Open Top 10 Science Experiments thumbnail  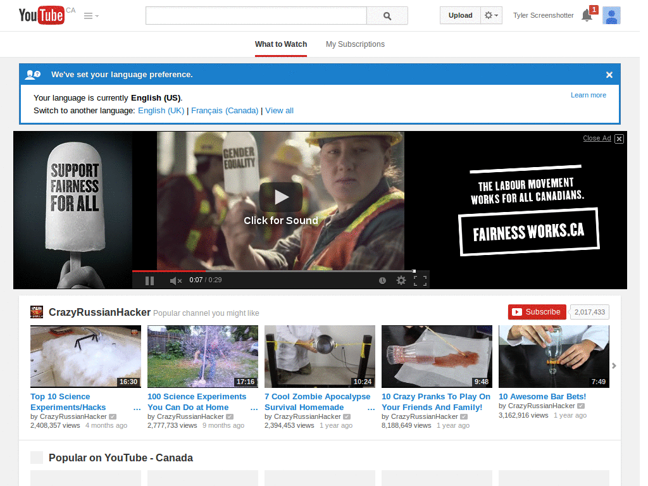(85, 356)
